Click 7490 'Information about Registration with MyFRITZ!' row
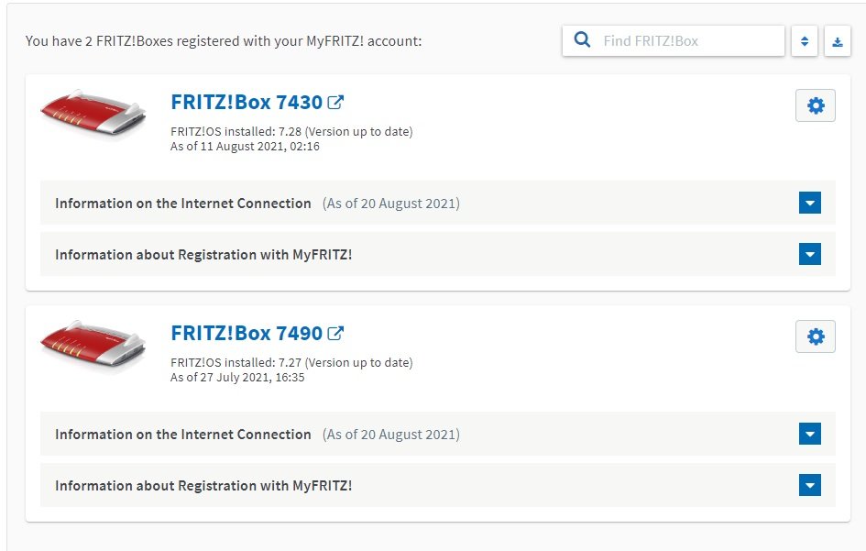Viewport: 866px width, 551px height. point(437,485)
